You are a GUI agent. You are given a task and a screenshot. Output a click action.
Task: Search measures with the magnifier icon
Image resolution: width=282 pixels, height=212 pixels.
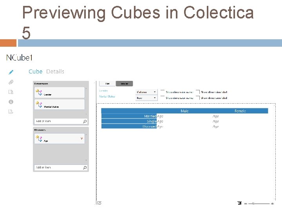pos(85,168)
